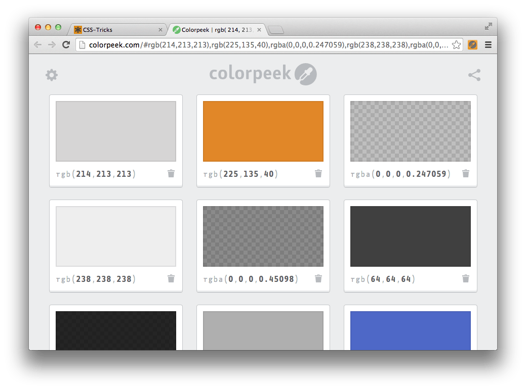This screenshot has width=526, height=390.
Task: Click the text rgba(0,0,0,0.45098)
Action: [x=251, y=279]
